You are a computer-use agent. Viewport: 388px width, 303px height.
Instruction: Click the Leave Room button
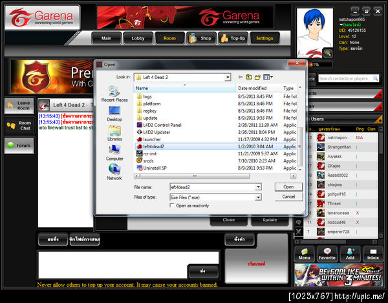pos(19,106)
